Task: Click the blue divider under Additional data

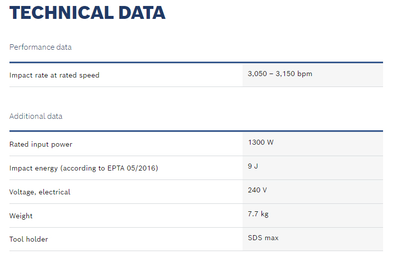Action: (196, 131)
